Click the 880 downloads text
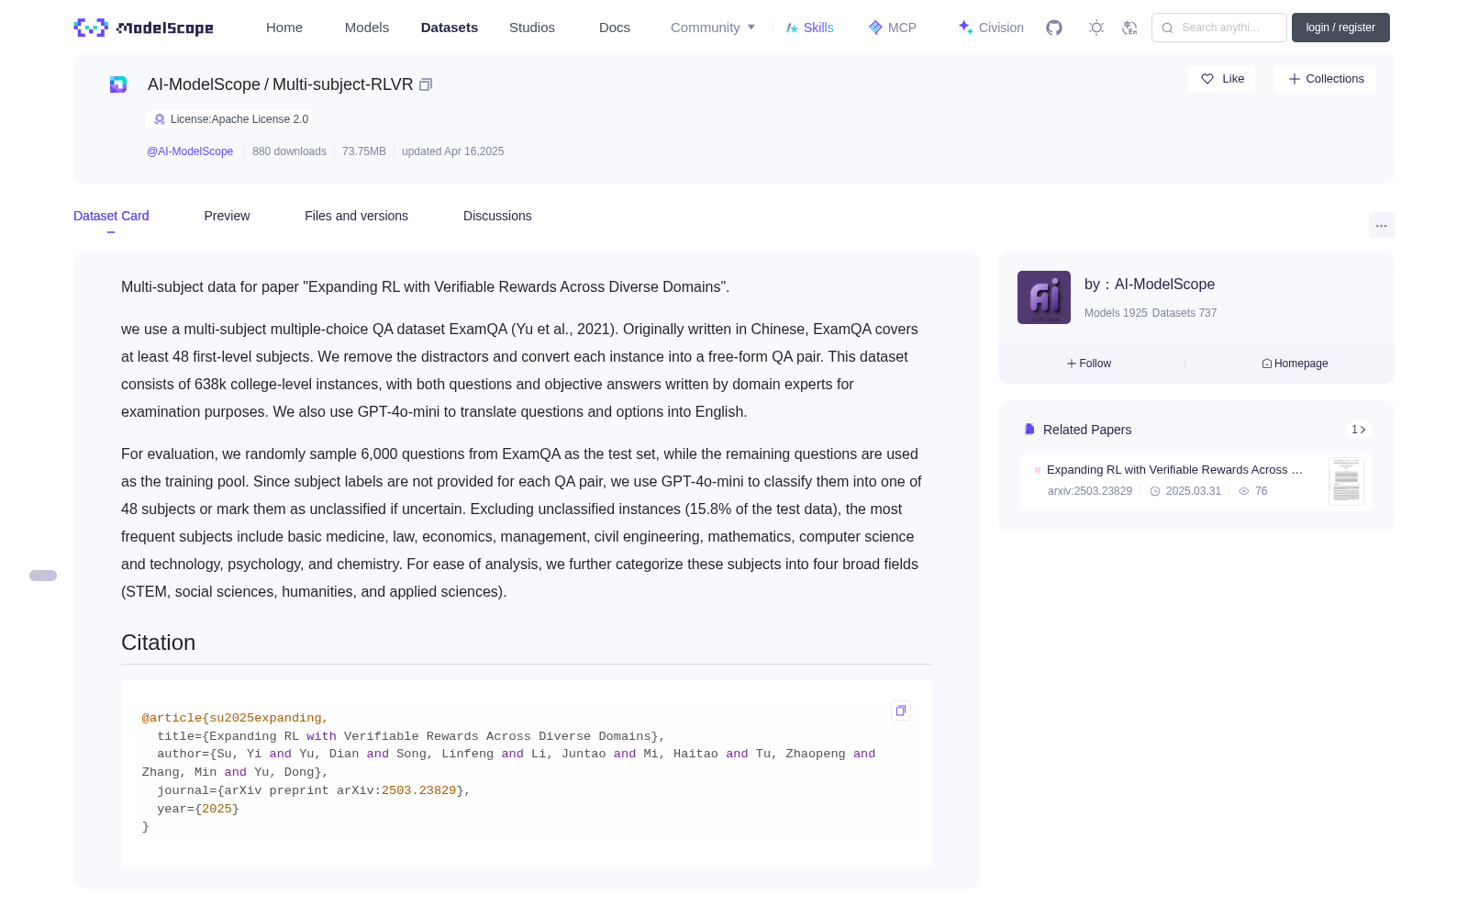 pos(289,151)
